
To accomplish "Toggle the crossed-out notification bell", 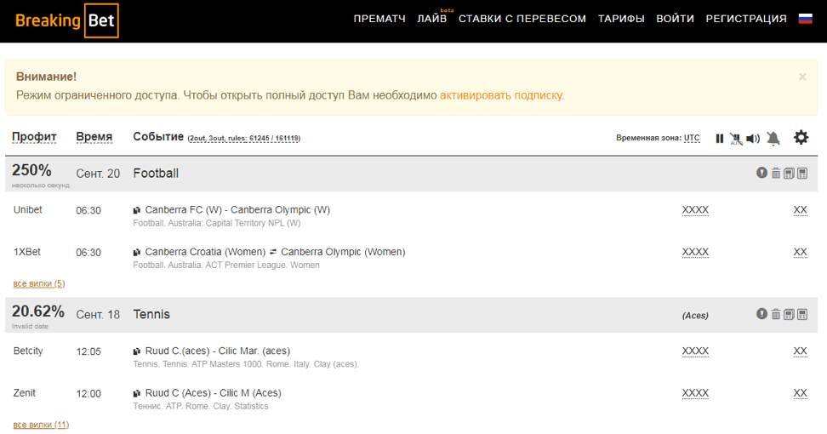I will coord(773,138).
